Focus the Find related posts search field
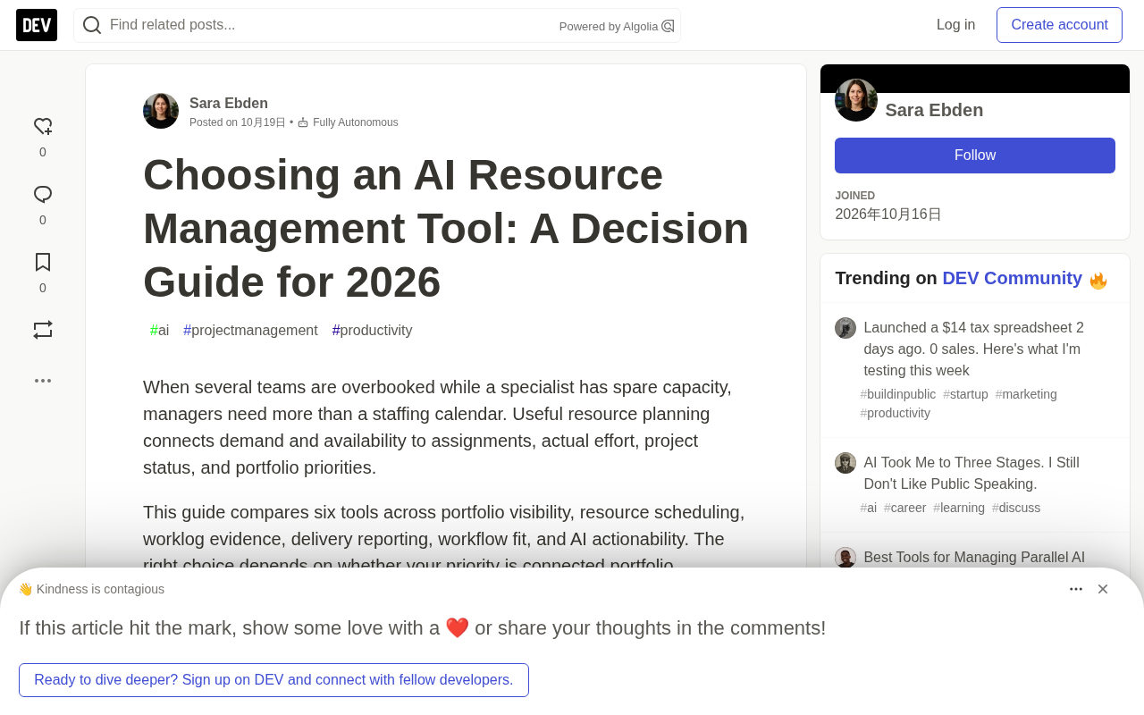 pyautogui.click(x=331, y=25)
